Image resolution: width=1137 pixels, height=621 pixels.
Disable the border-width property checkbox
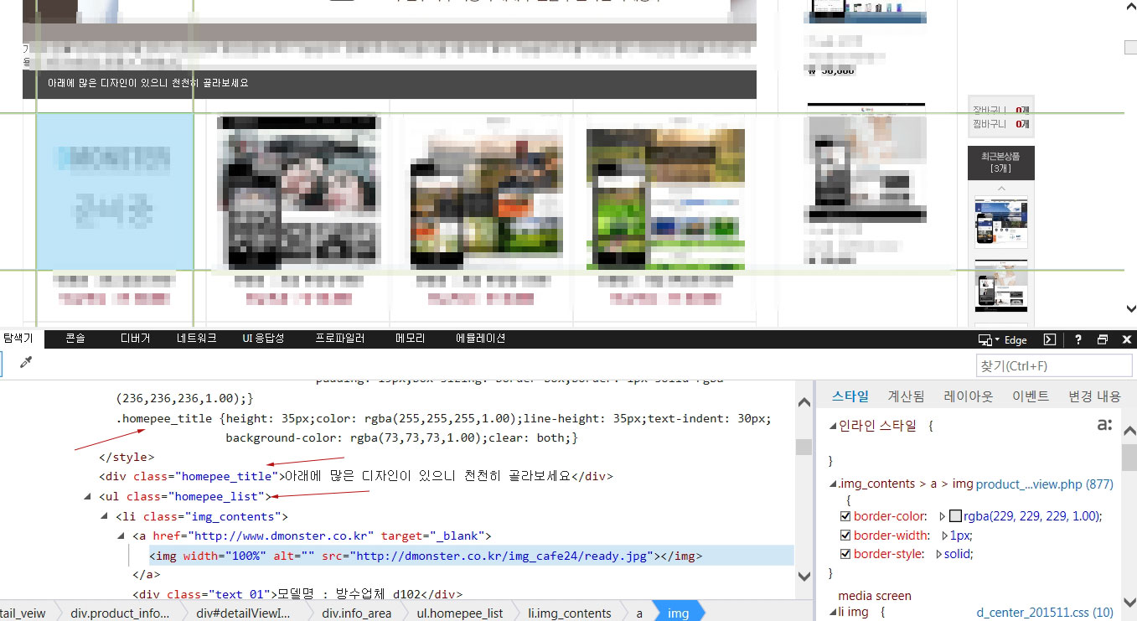[845, 536]
